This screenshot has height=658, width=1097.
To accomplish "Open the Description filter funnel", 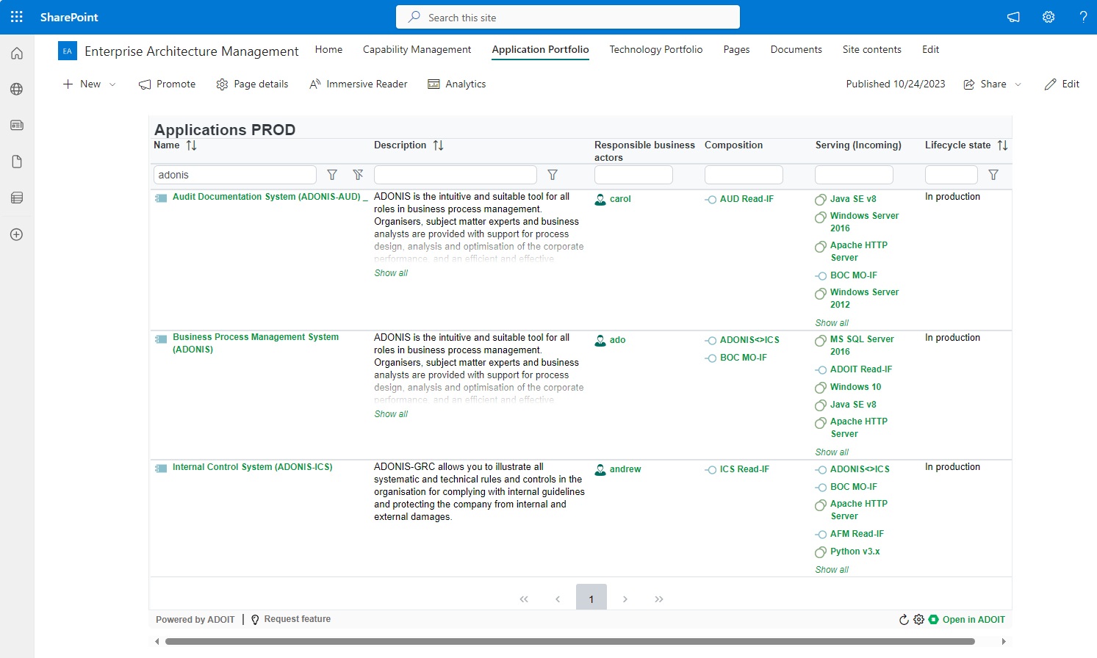I will [553, 175].
